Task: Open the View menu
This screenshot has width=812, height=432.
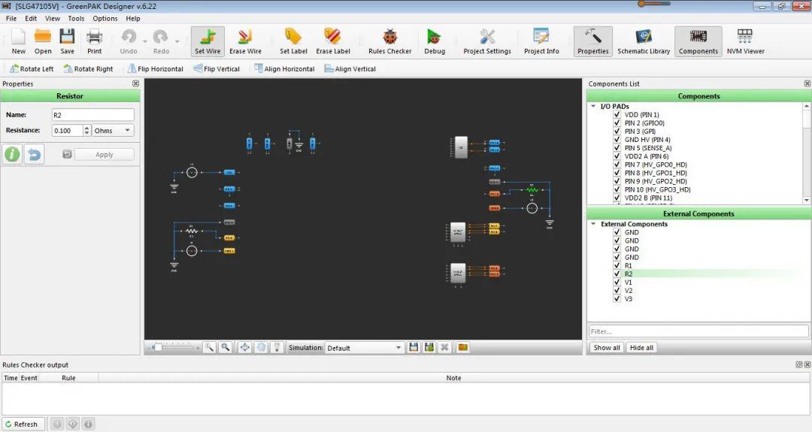Action: coord(53,18)
